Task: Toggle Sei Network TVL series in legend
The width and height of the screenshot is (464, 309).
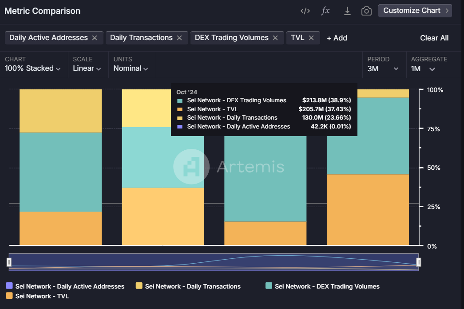Action: [x=38, y=296]
